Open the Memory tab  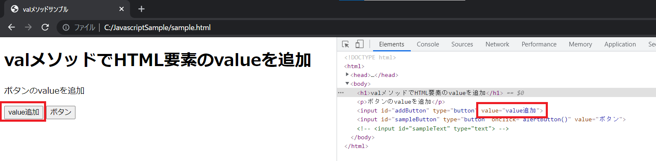(581, 44)
